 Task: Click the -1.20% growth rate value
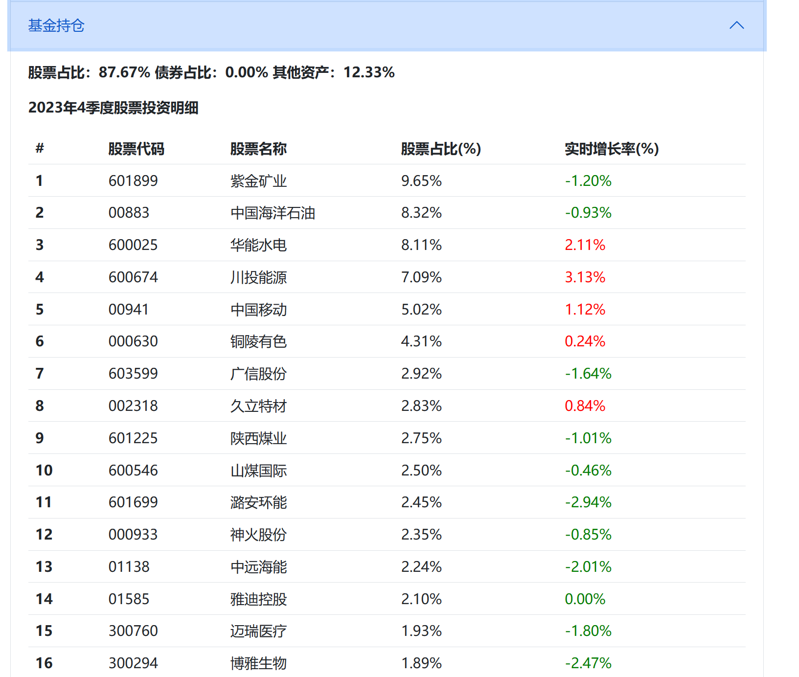588,181
